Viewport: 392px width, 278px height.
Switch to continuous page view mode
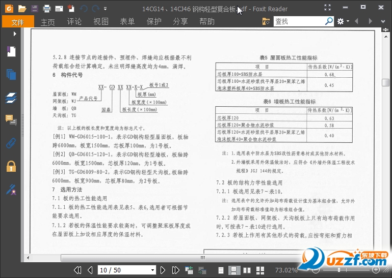[234, 270]
